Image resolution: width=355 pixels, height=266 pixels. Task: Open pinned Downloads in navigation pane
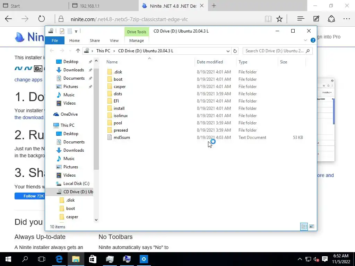73,70
